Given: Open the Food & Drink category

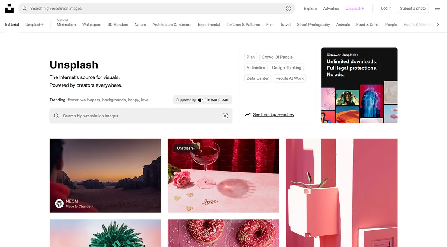Looking at the screenshot, I should (x=367, y=25).
